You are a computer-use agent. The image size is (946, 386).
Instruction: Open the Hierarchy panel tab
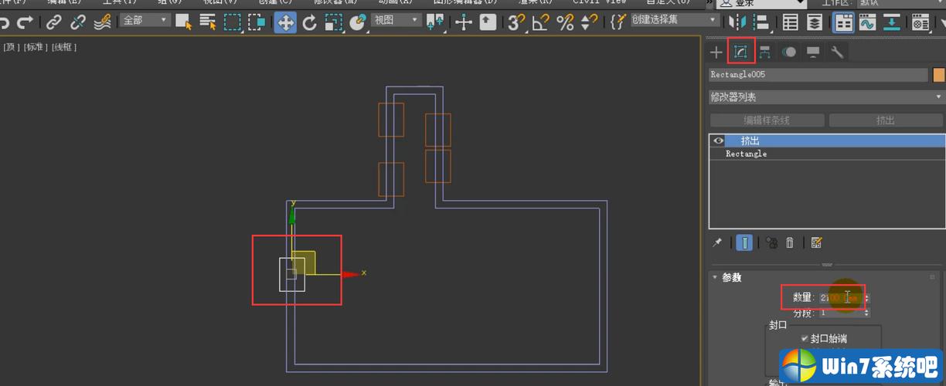(764, 52)
